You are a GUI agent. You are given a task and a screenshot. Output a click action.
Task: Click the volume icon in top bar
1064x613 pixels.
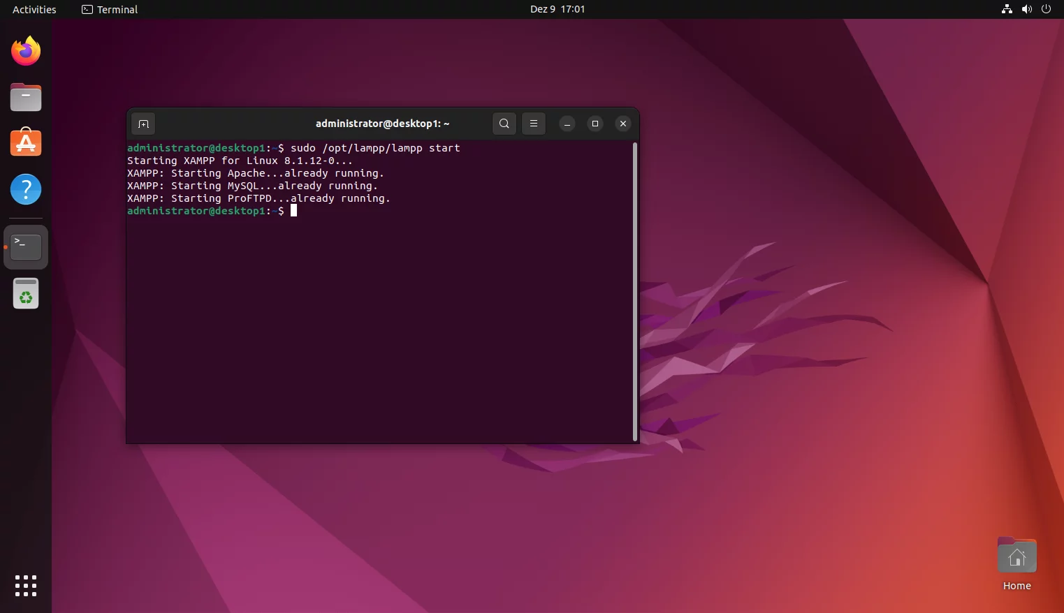(x=1026, y=9)
